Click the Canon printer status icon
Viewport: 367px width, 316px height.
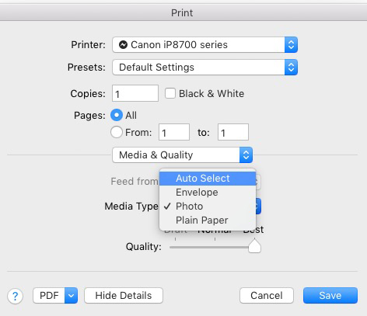click(x=123, y=45)
